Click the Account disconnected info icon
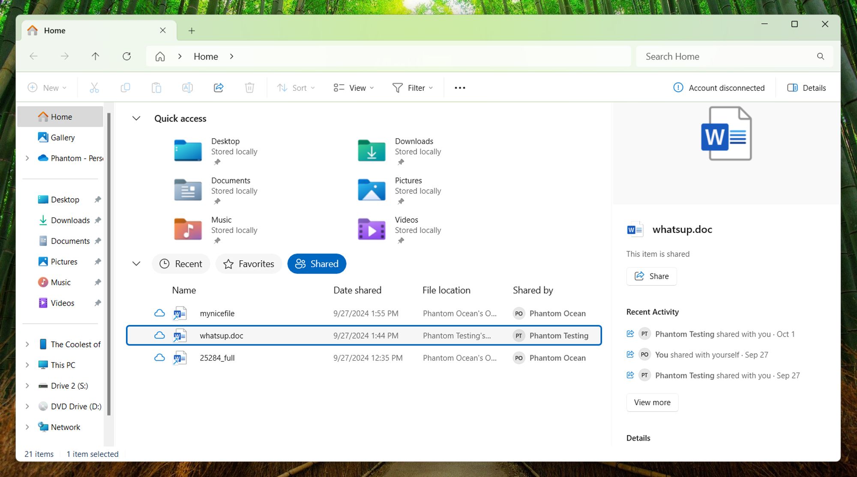The width and height of the screenshot is (857, 477). point(678,87)
